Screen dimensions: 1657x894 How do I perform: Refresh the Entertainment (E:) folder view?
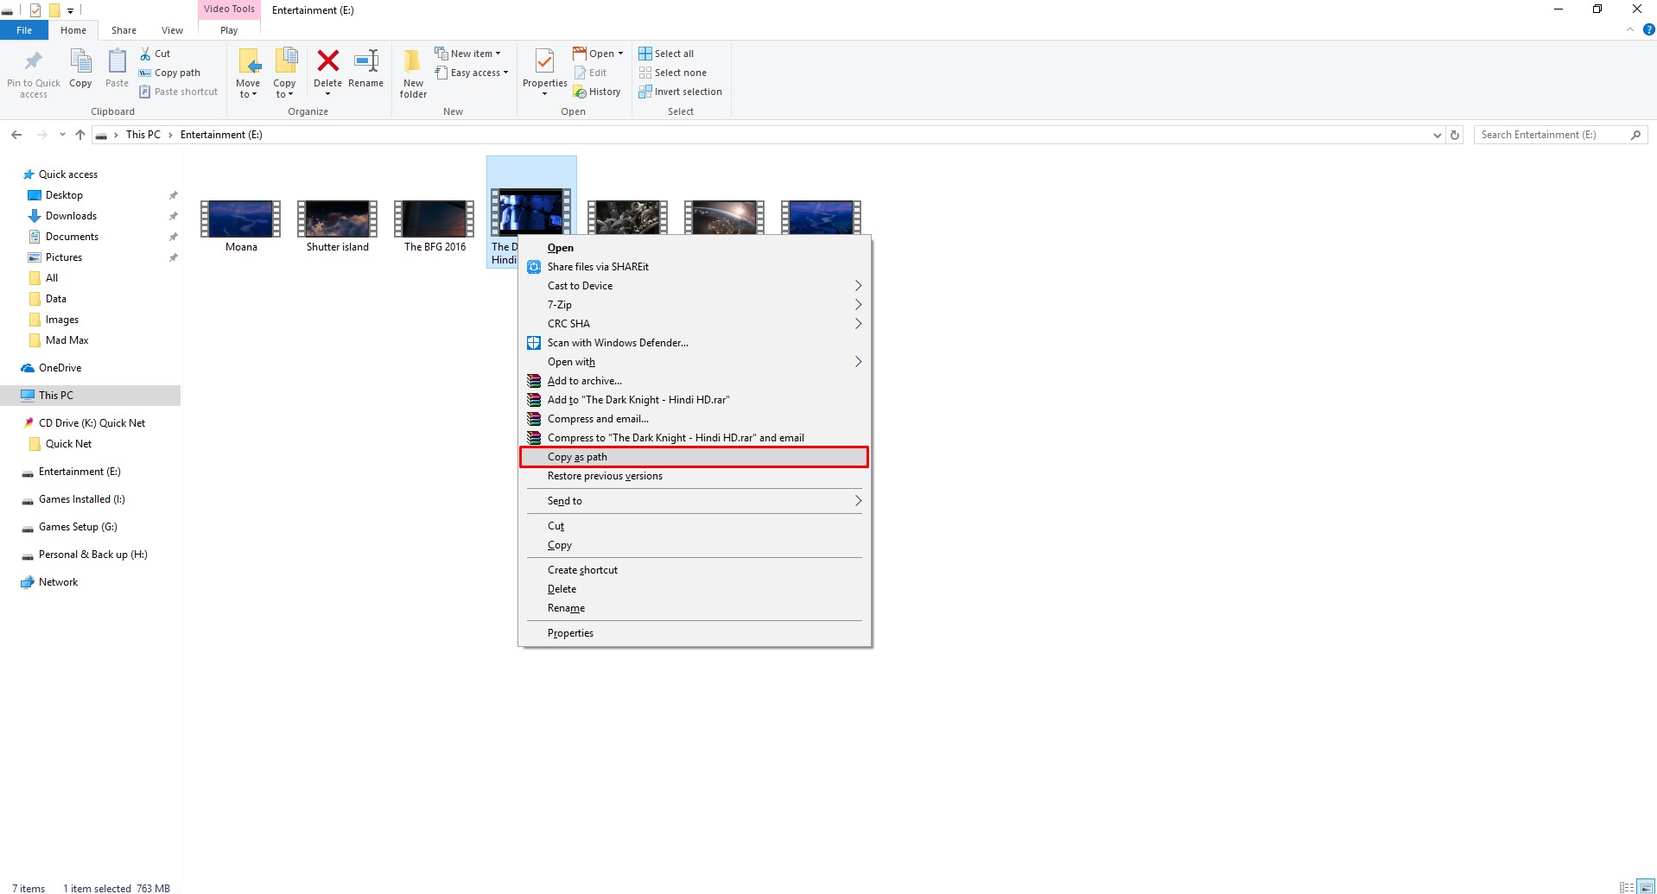1455,135
